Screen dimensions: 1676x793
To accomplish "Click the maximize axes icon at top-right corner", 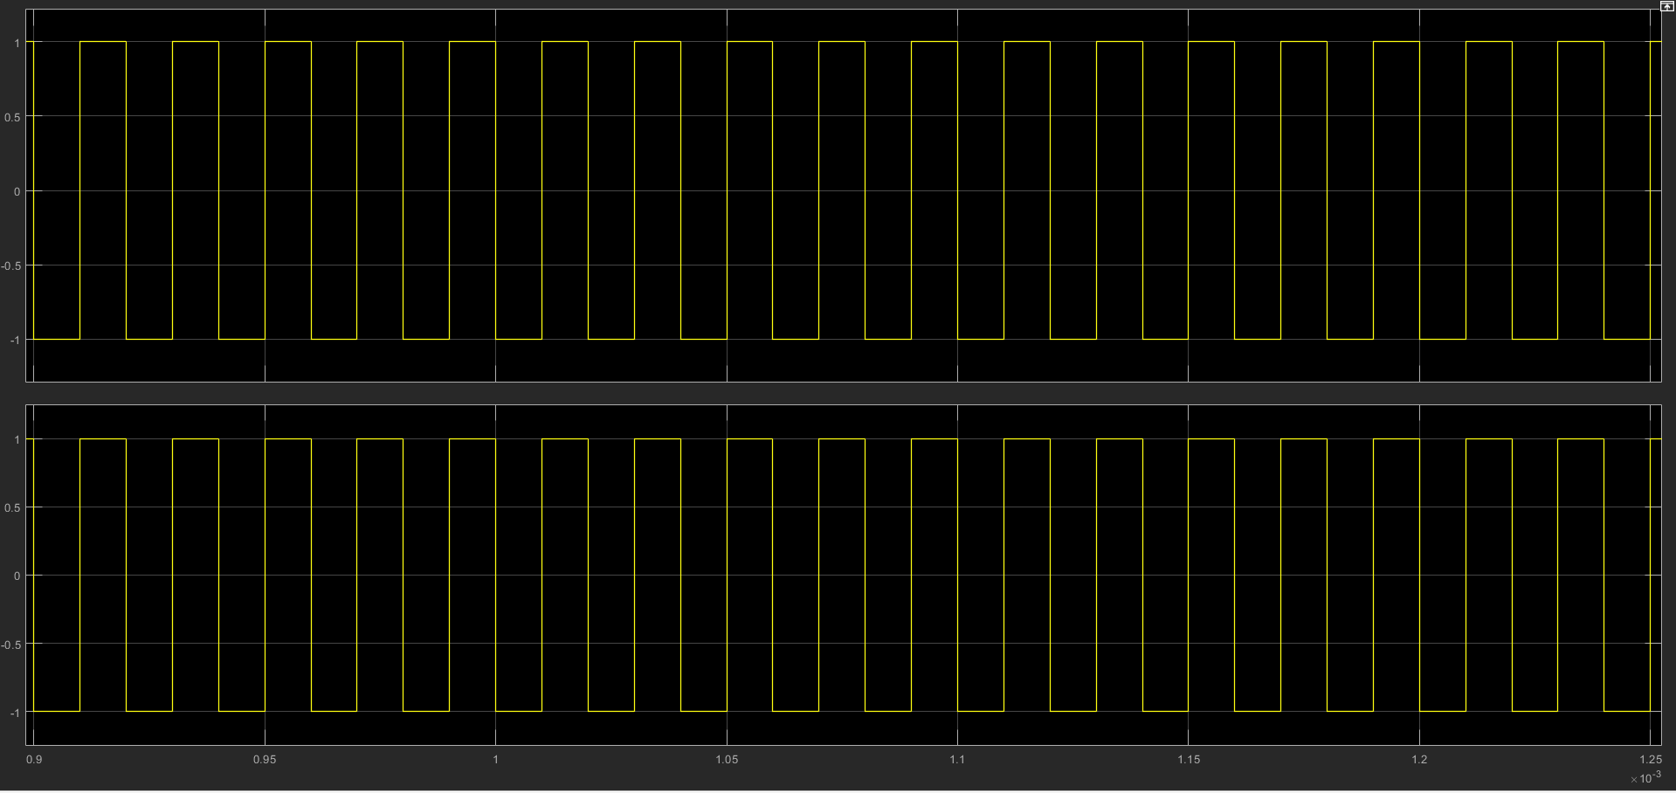I will click(1666, 5).
